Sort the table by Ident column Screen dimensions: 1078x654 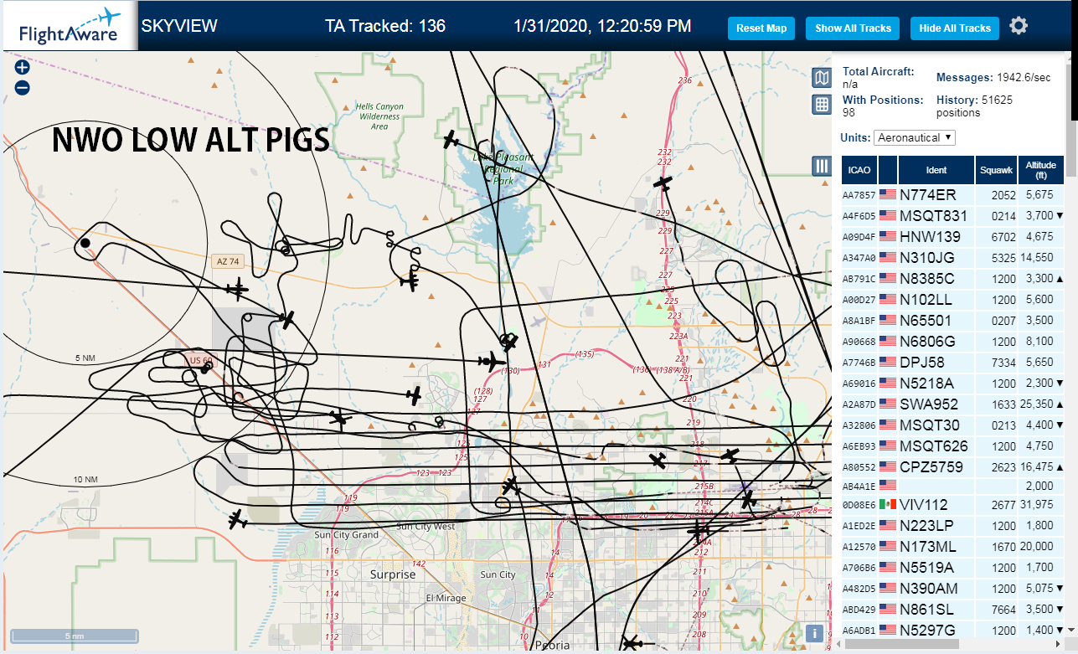[936, 170]
